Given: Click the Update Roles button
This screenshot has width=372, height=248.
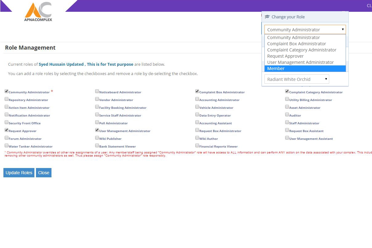Looking at the screenshot, I should pos(19,173).
